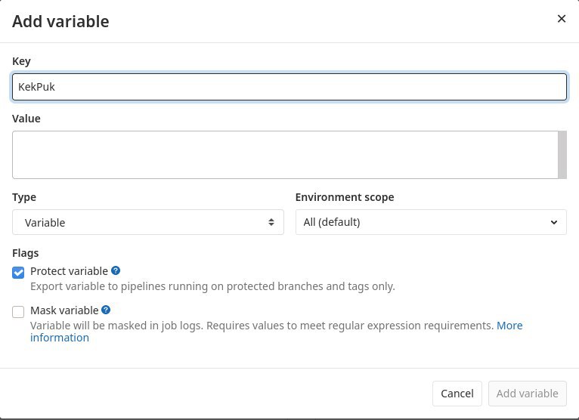
Task: Open the Type Variable dropdown
Action: click(148, 222)
